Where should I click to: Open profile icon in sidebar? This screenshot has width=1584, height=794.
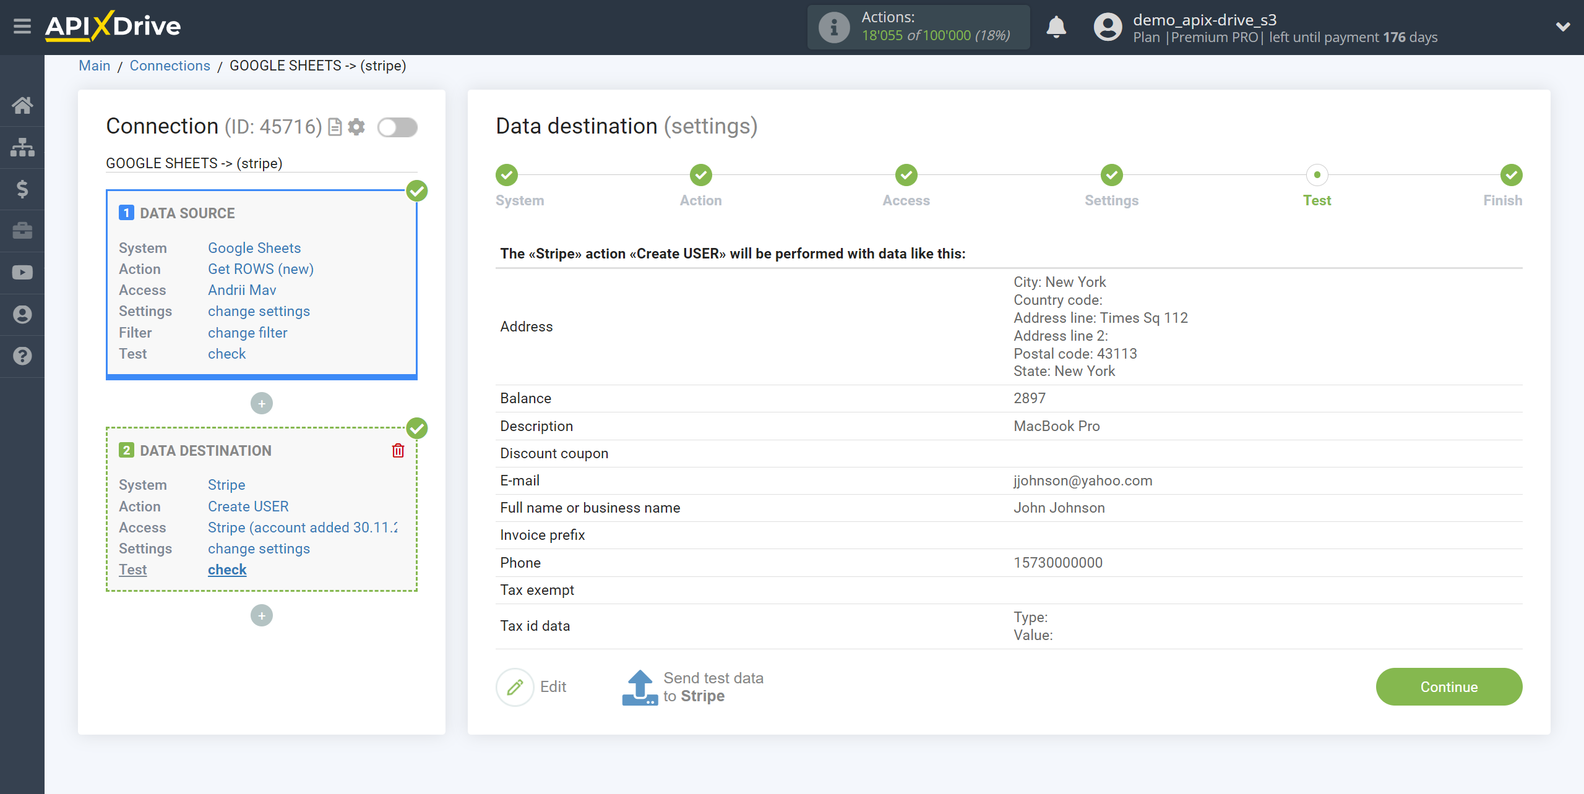pos(22,314)
